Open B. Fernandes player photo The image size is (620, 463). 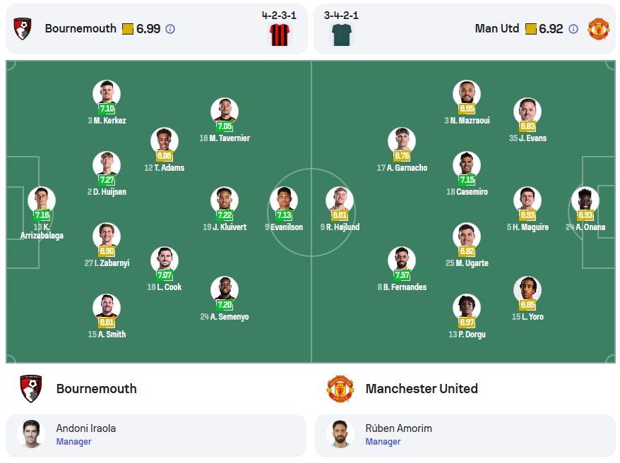click(402, 260)
